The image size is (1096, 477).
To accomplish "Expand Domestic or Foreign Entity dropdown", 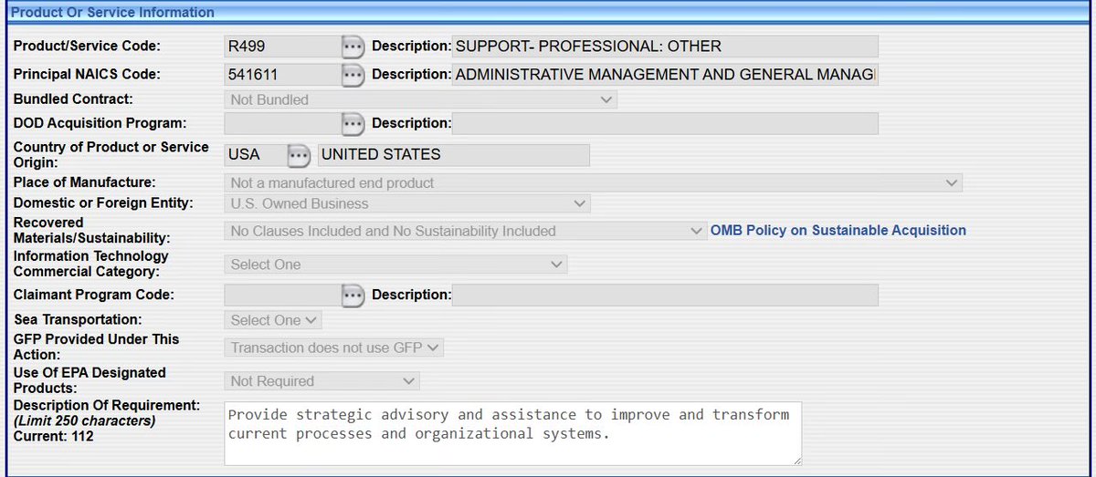I will pyautogui.click(x=407, y=203).
